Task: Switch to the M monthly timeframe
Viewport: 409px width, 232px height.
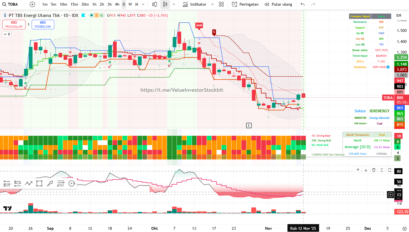Action: point(137,4)
